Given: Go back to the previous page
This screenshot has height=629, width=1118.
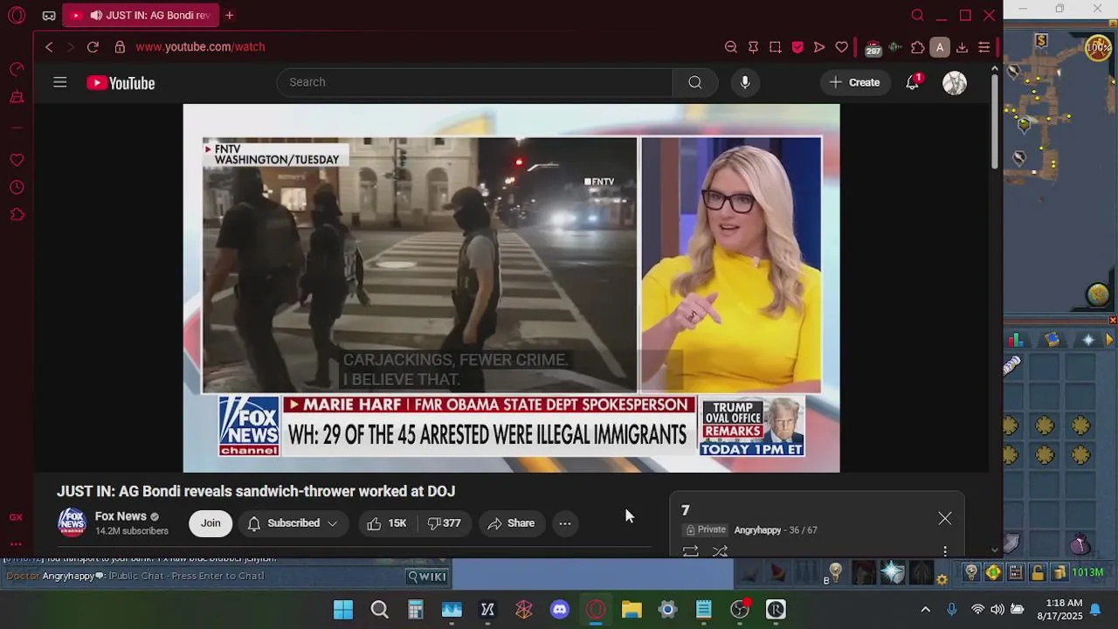Looking at the screenshot, I should point(49,47).
